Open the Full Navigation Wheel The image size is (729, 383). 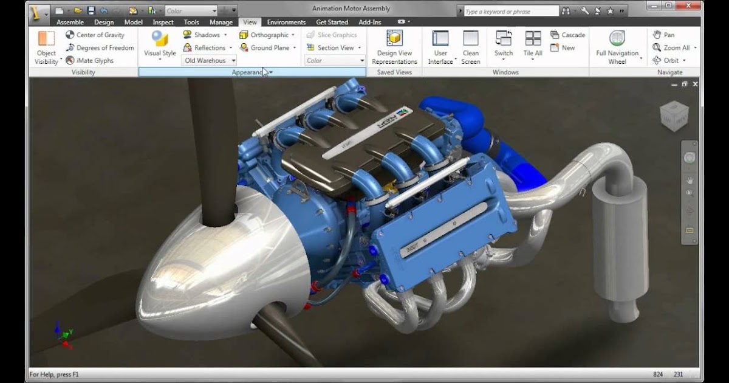tap(617, 39)
